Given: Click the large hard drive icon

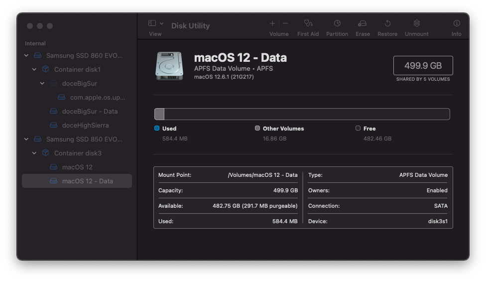Looking at the screenshot, I should click(x=169, y=66).
